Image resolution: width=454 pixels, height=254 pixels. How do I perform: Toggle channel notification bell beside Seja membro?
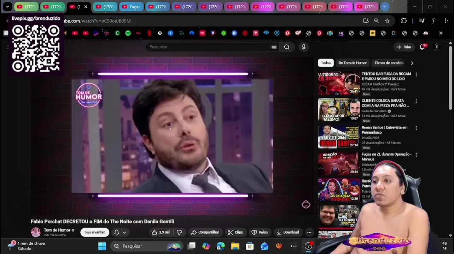click(116, 232)
